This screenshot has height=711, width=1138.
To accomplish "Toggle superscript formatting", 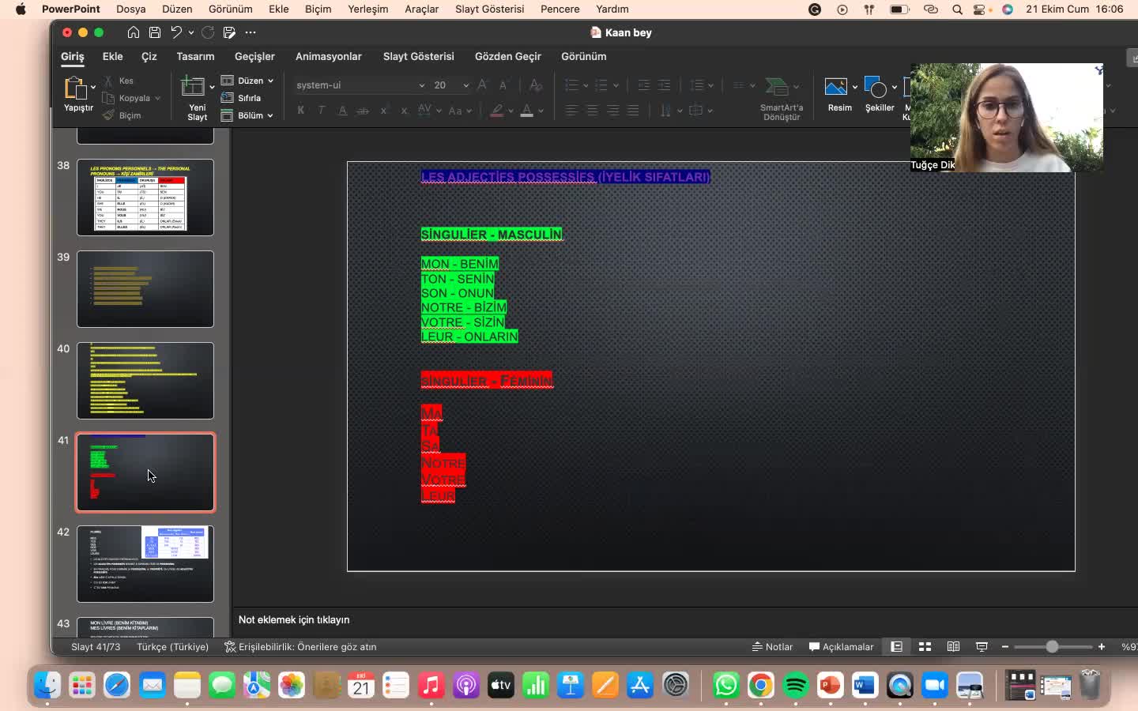I will click(x=384, y=111).
